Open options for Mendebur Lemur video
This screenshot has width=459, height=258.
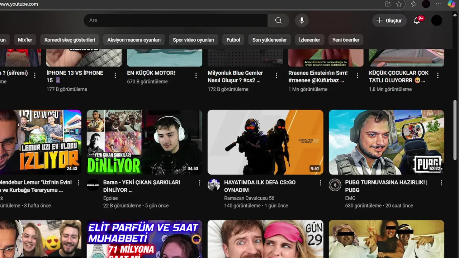point(79,183)
